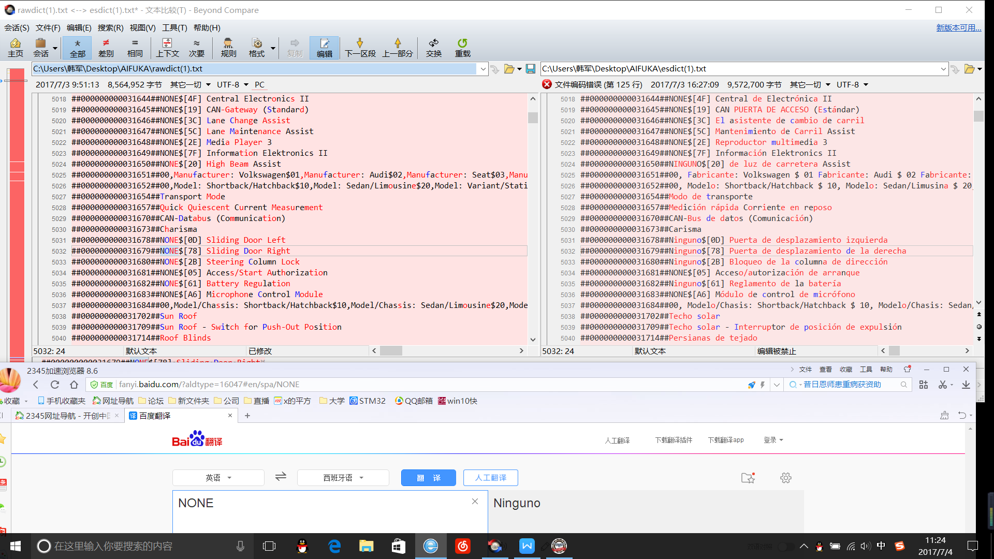Click the 新版本可用 link

[x=958, y=28]
